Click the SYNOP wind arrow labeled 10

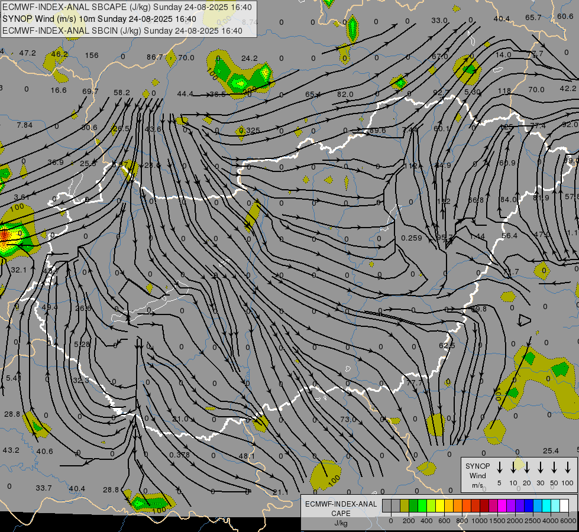[513, 468]
